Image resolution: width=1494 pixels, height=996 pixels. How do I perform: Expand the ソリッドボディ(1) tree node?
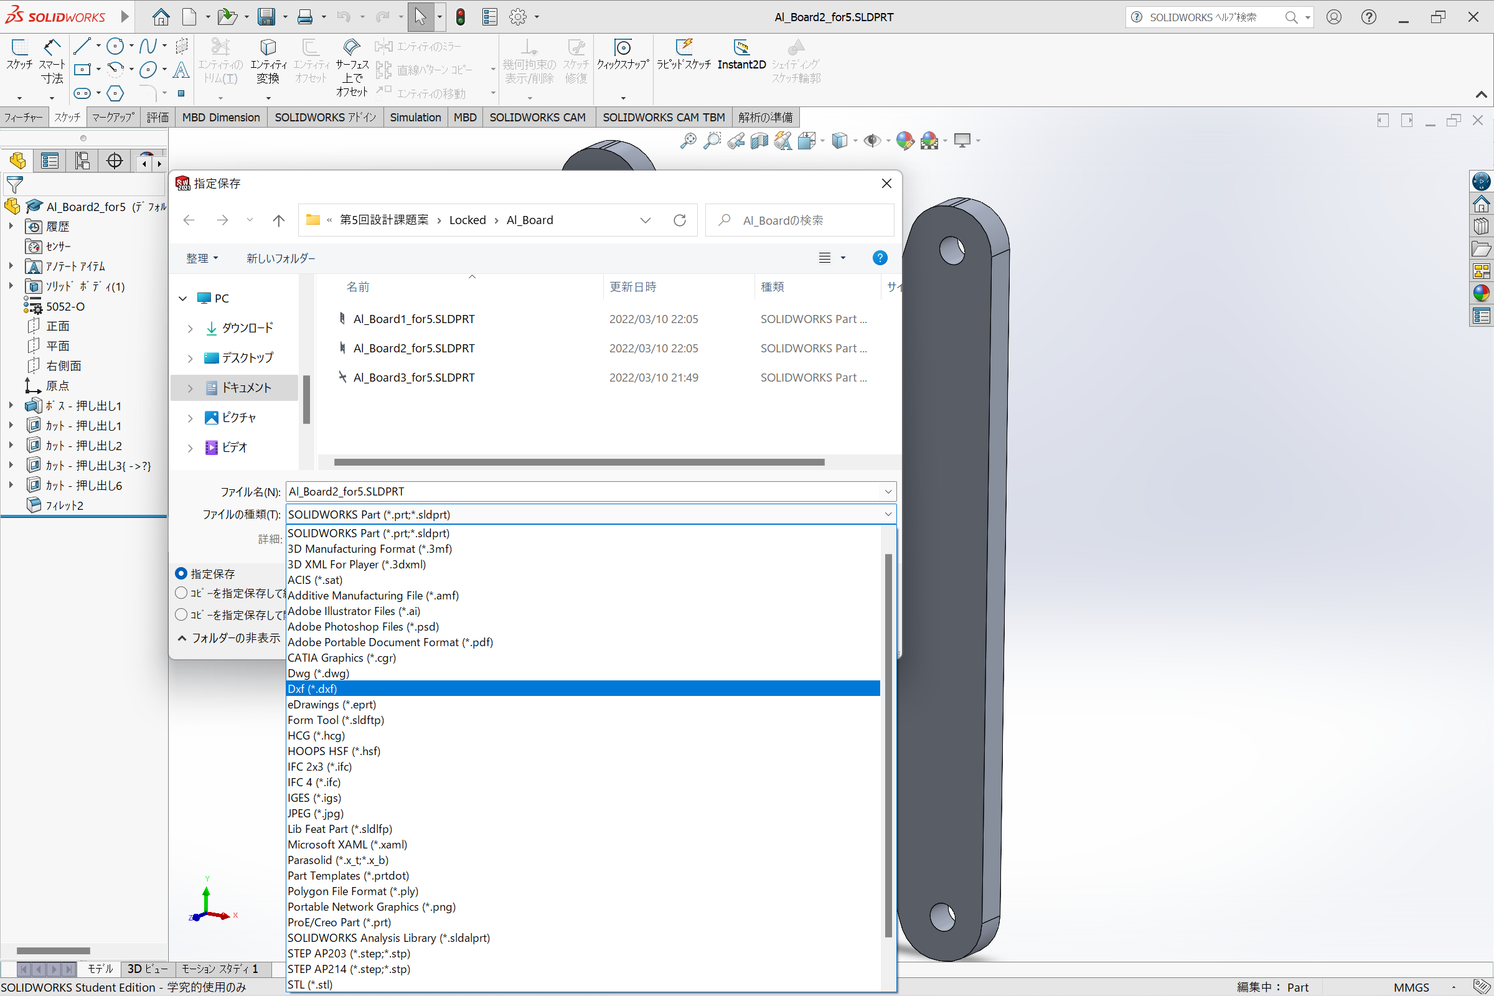pyautogui.click(x=11, y=286)
